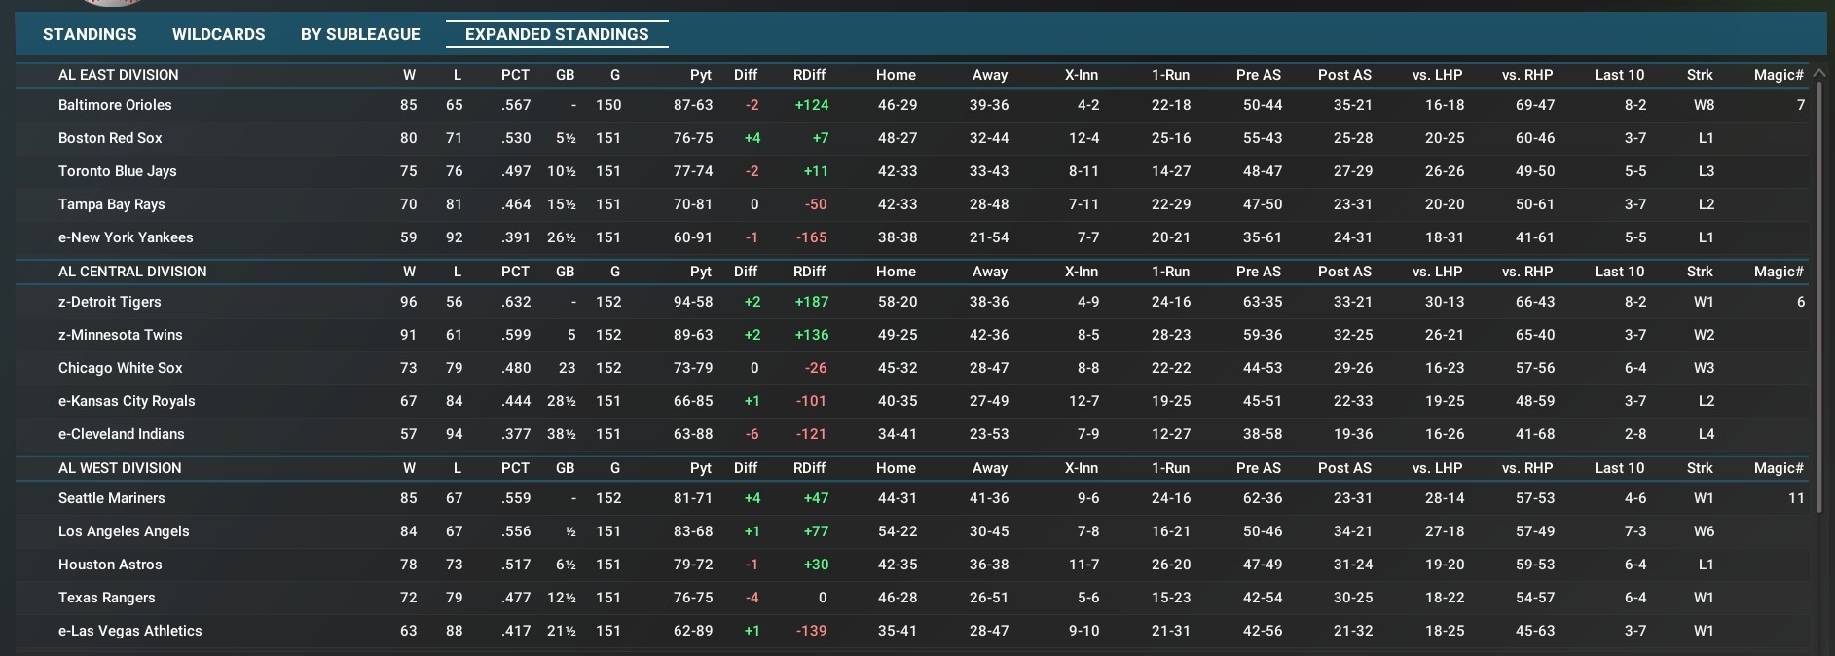Click the scroll-up arrow on the standings list

[x=1817, y=74]
